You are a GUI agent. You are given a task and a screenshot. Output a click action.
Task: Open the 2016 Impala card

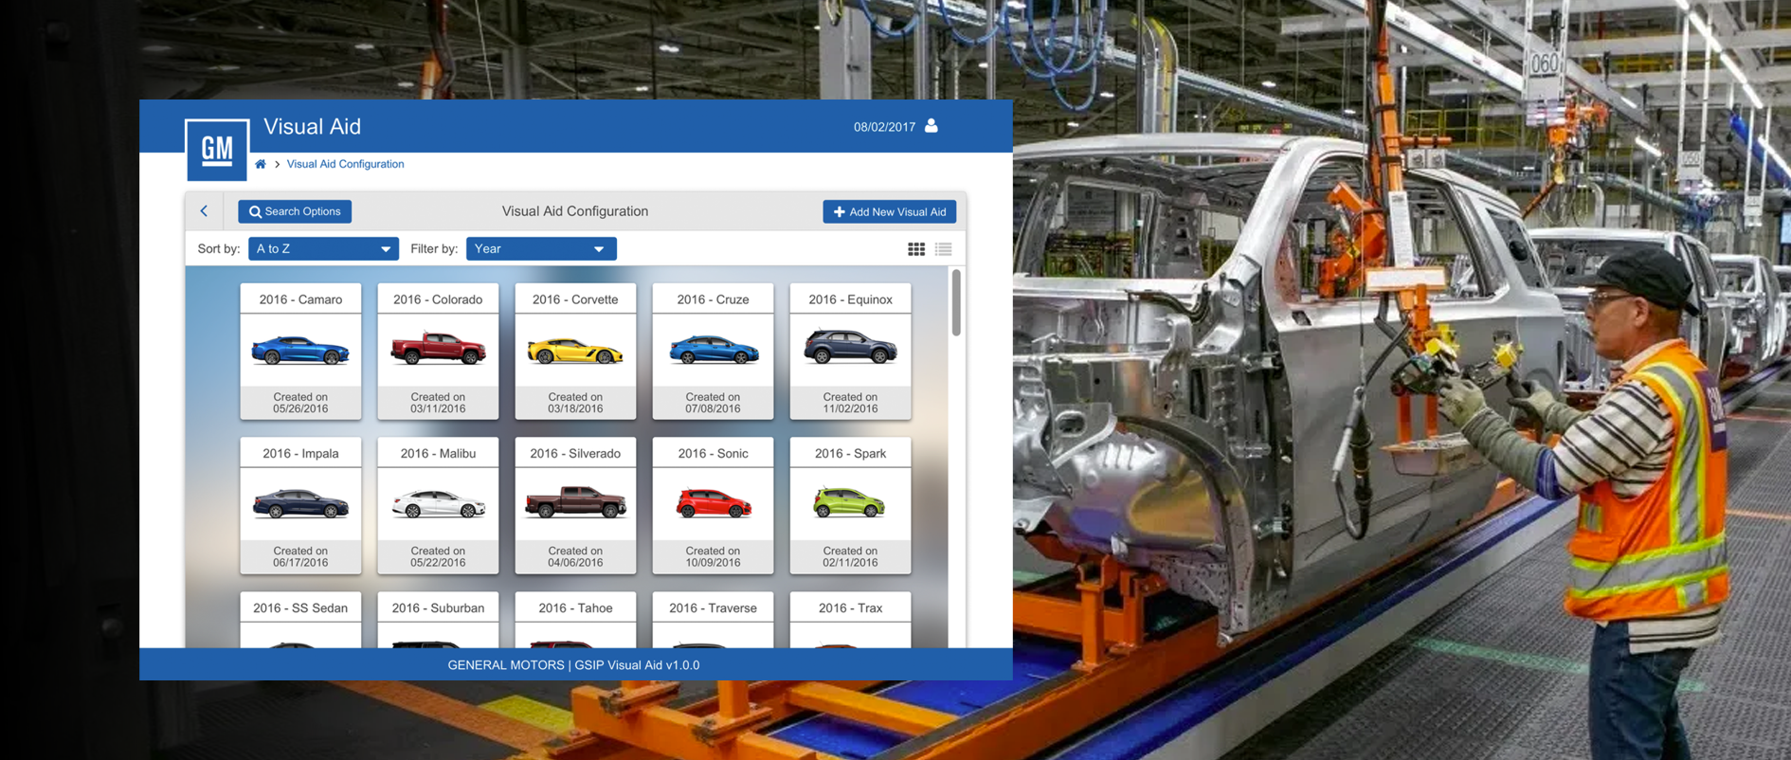point(300,505)
